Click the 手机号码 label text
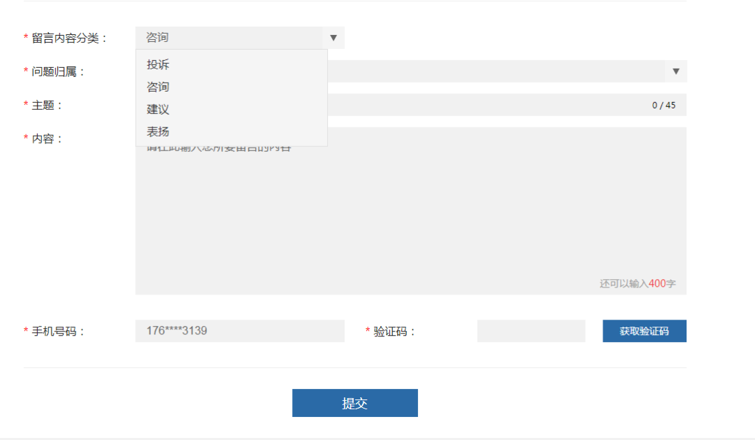 (x=58, y=332)
